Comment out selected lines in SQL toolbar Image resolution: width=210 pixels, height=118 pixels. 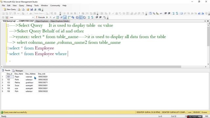(89, 17)
